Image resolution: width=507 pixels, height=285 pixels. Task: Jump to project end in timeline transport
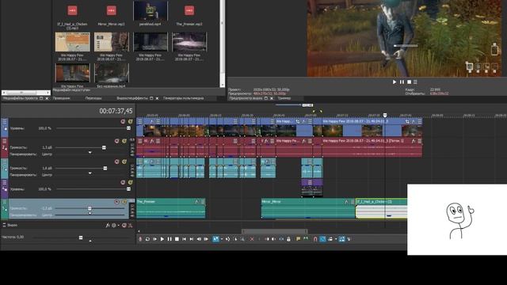point(192,239)
